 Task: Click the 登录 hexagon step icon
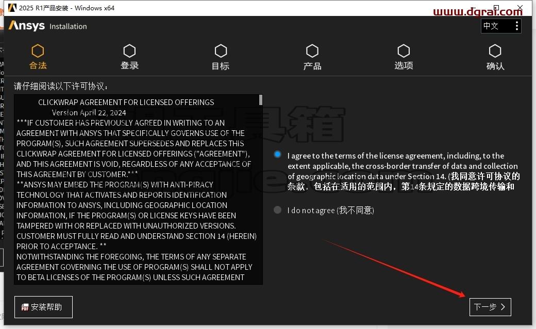point(129,51)
